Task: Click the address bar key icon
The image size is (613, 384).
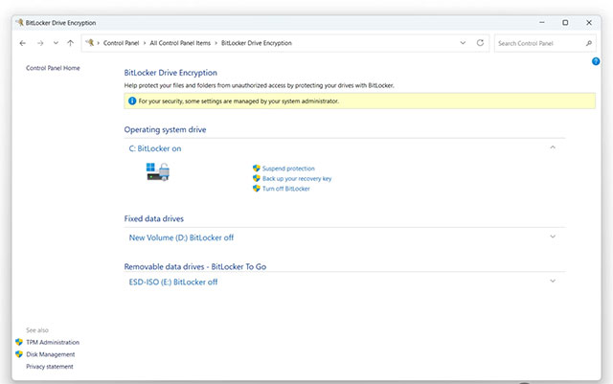Action: 89,43
